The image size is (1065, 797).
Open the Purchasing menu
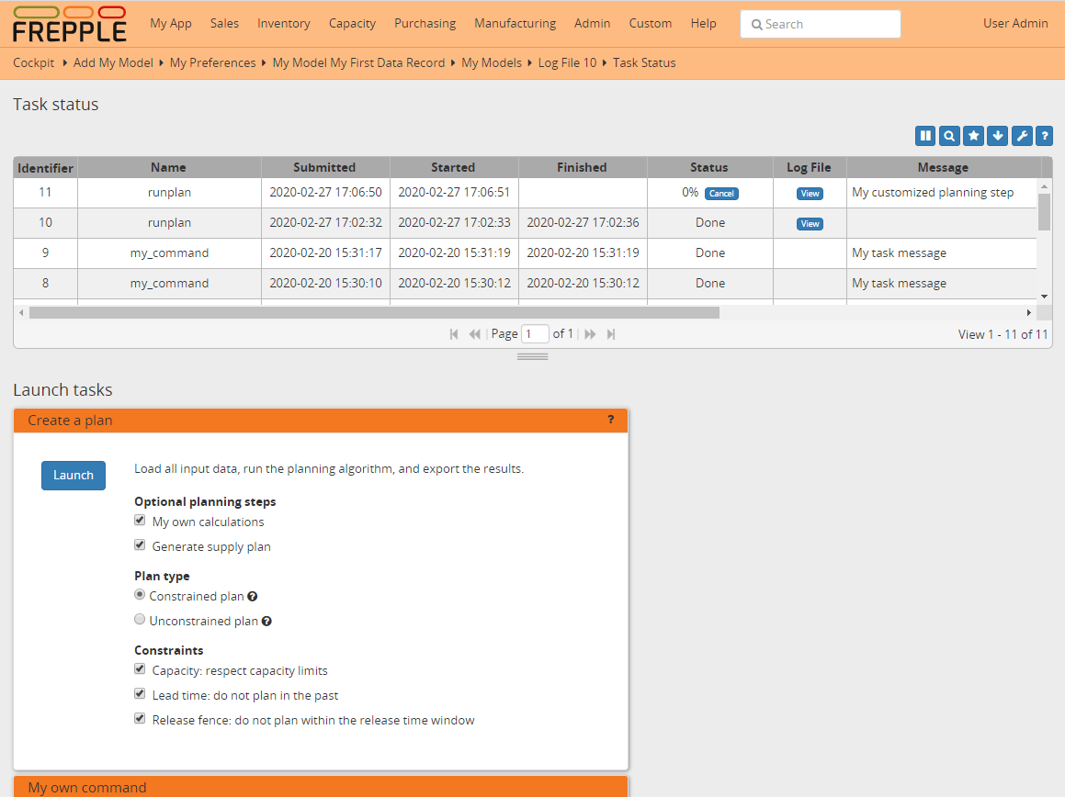(x=425, y=24)
